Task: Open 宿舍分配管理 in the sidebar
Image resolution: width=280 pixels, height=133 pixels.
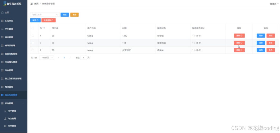Action: pos(14,54)
